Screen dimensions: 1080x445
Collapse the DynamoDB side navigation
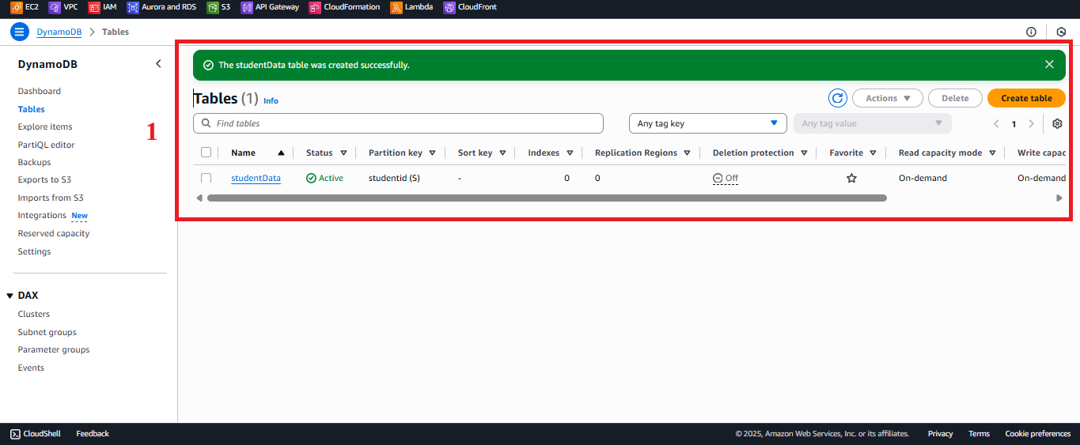click(x=158, y=64)
